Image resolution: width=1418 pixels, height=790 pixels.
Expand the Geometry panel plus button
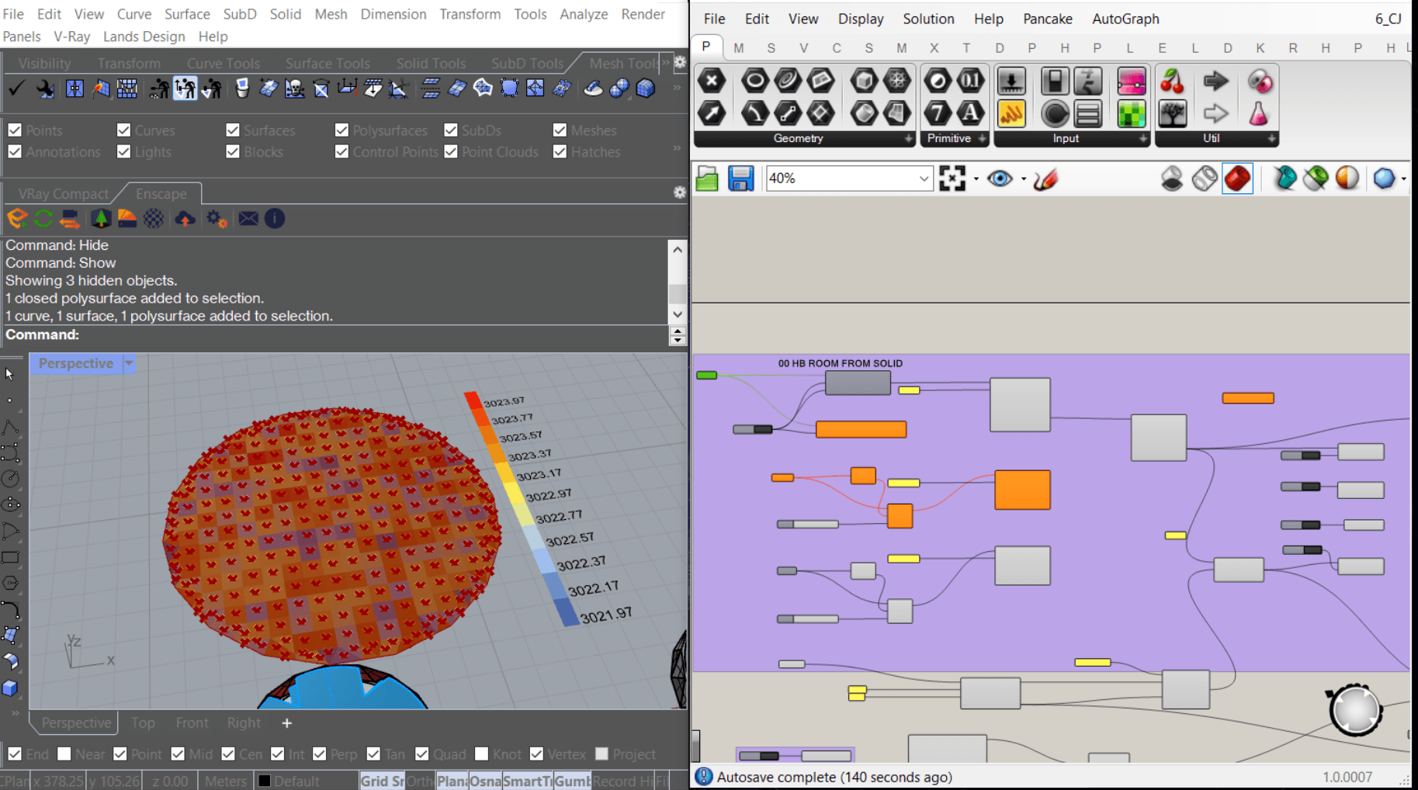coord(908,138)
